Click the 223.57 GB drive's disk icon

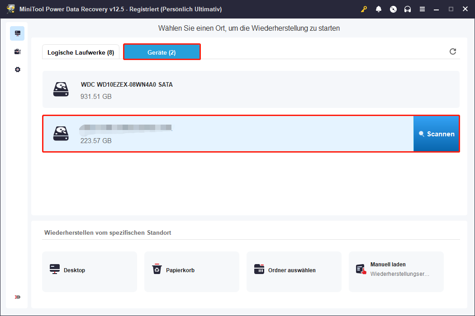[61, 133]
